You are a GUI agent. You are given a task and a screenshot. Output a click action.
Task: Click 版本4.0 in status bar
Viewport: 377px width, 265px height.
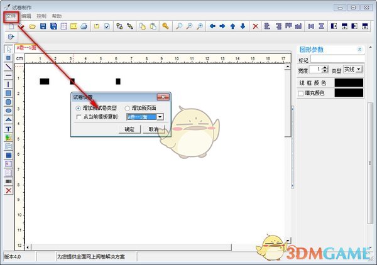click(13, 257)
